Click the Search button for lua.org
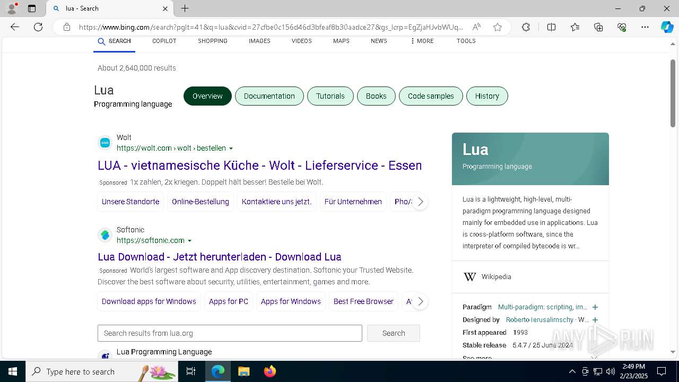679x382 pixels. tap(394, 333)
